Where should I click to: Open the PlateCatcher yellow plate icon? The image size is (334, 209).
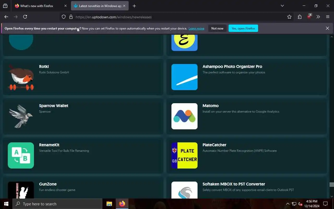[184, 155]
